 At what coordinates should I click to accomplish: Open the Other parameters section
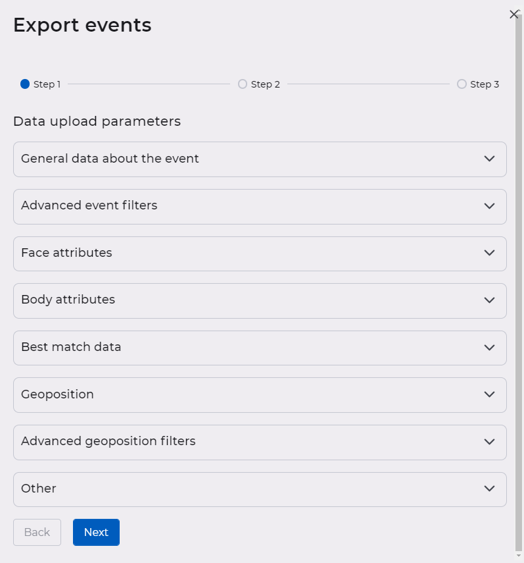pyautogui.click(x=260, y=489)
